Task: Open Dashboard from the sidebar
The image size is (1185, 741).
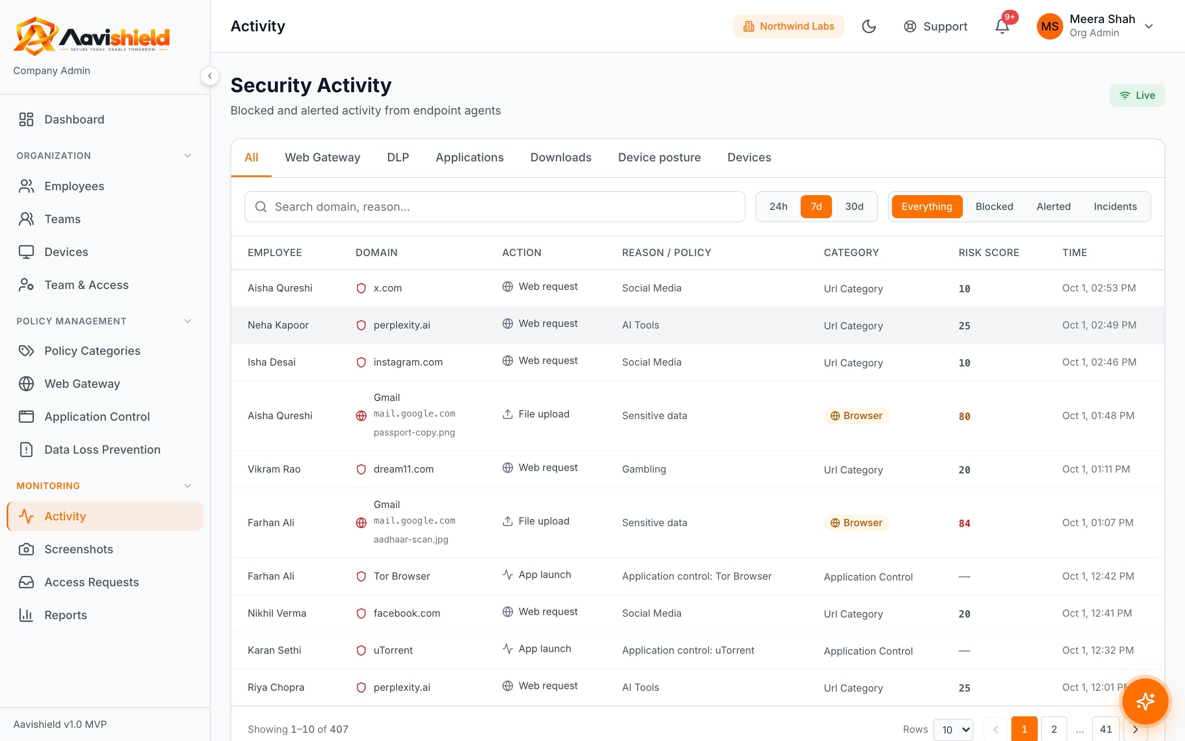Action: 105,119
